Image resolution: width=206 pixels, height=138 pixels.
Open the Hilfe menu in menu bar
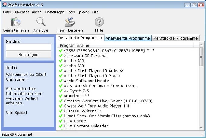coord(95,12)
